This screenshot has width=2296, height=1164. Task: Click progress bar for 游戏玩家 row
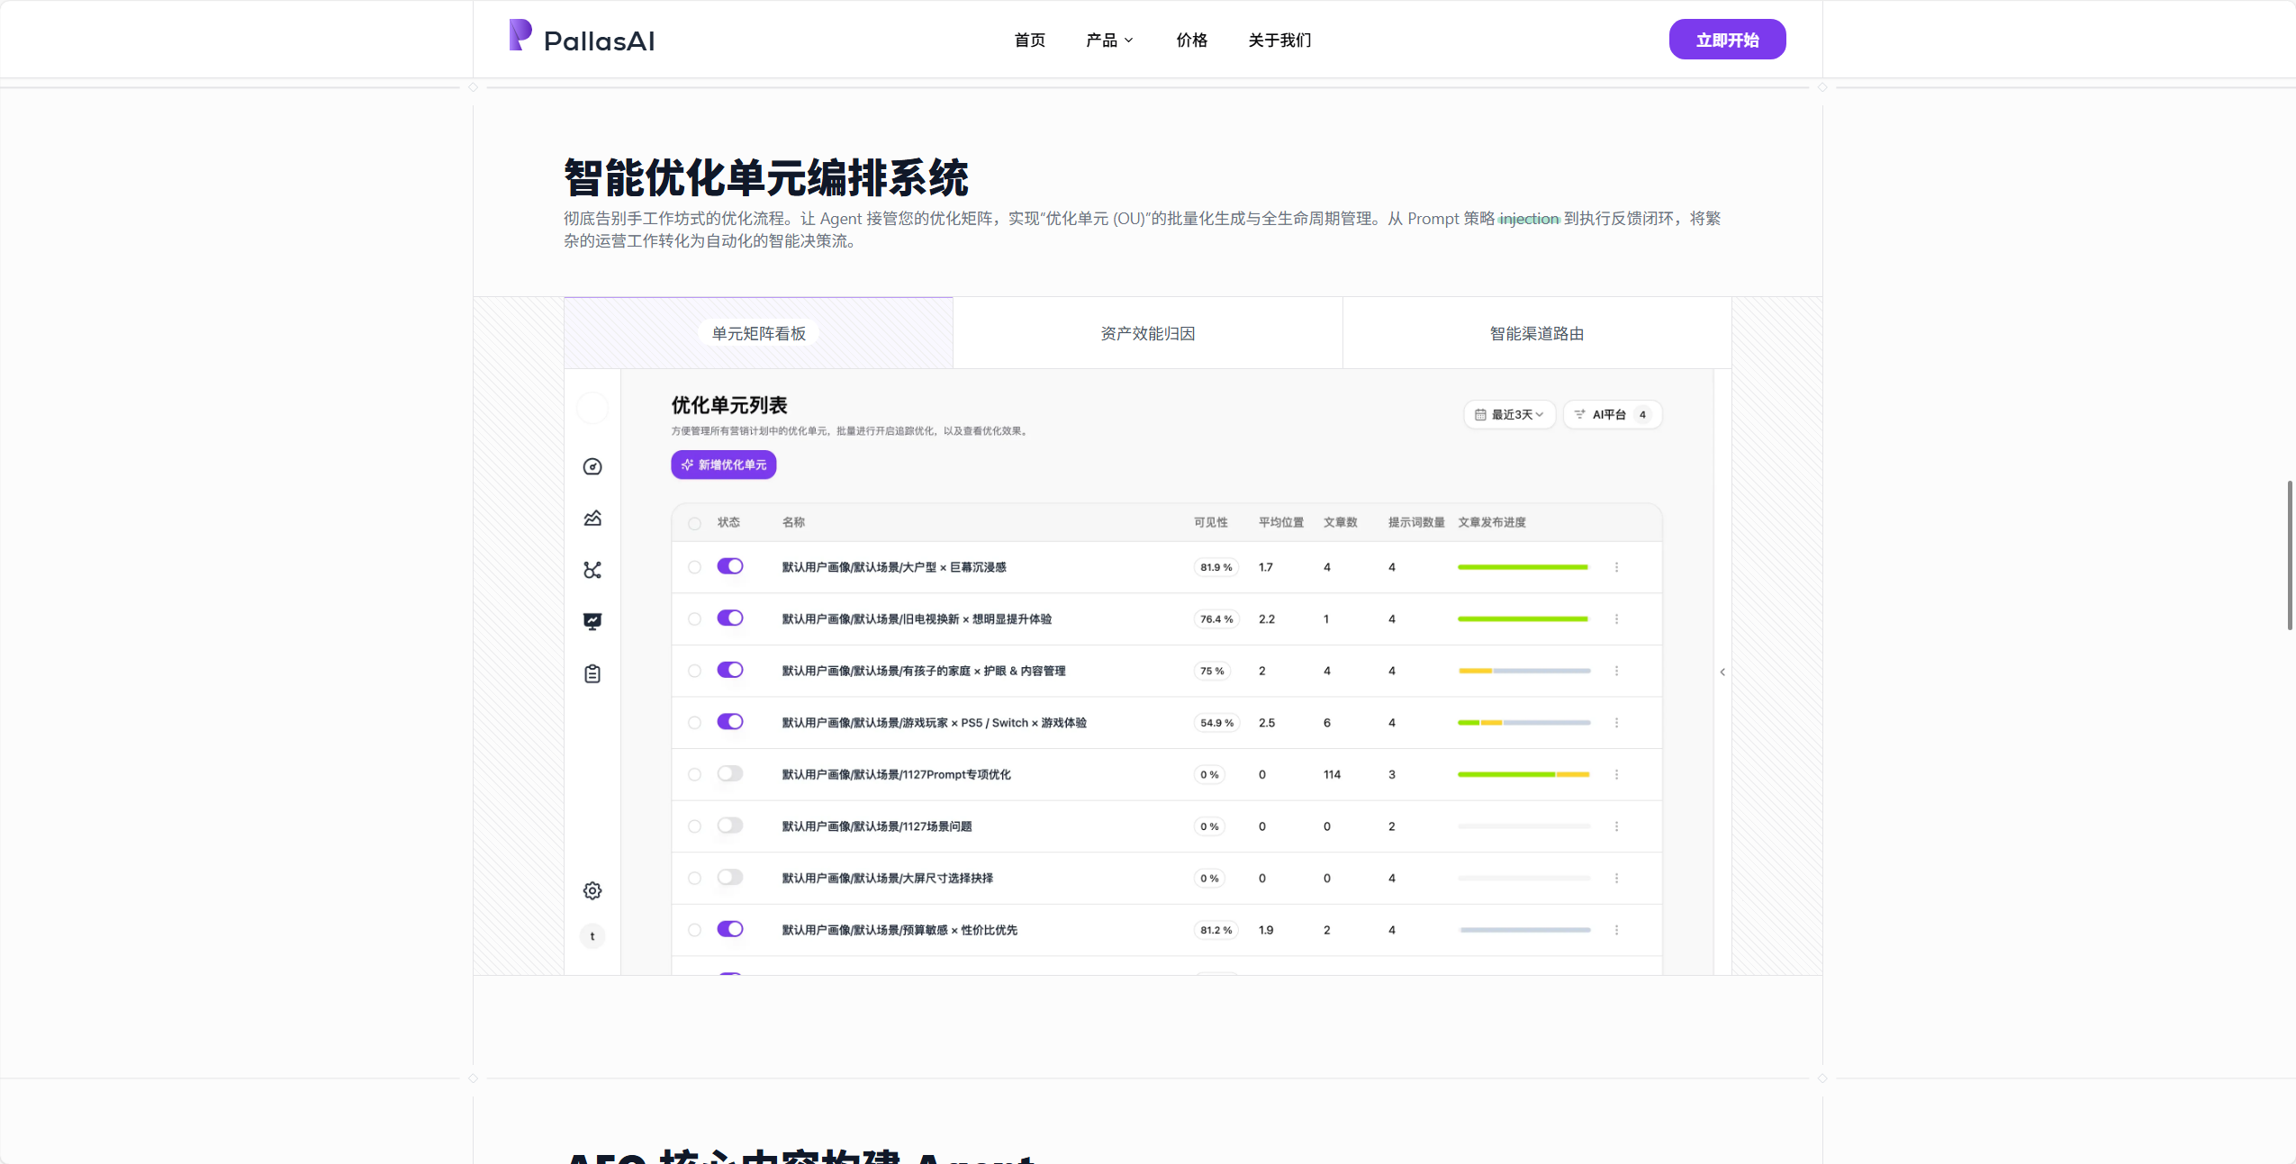click(1523, 723)
